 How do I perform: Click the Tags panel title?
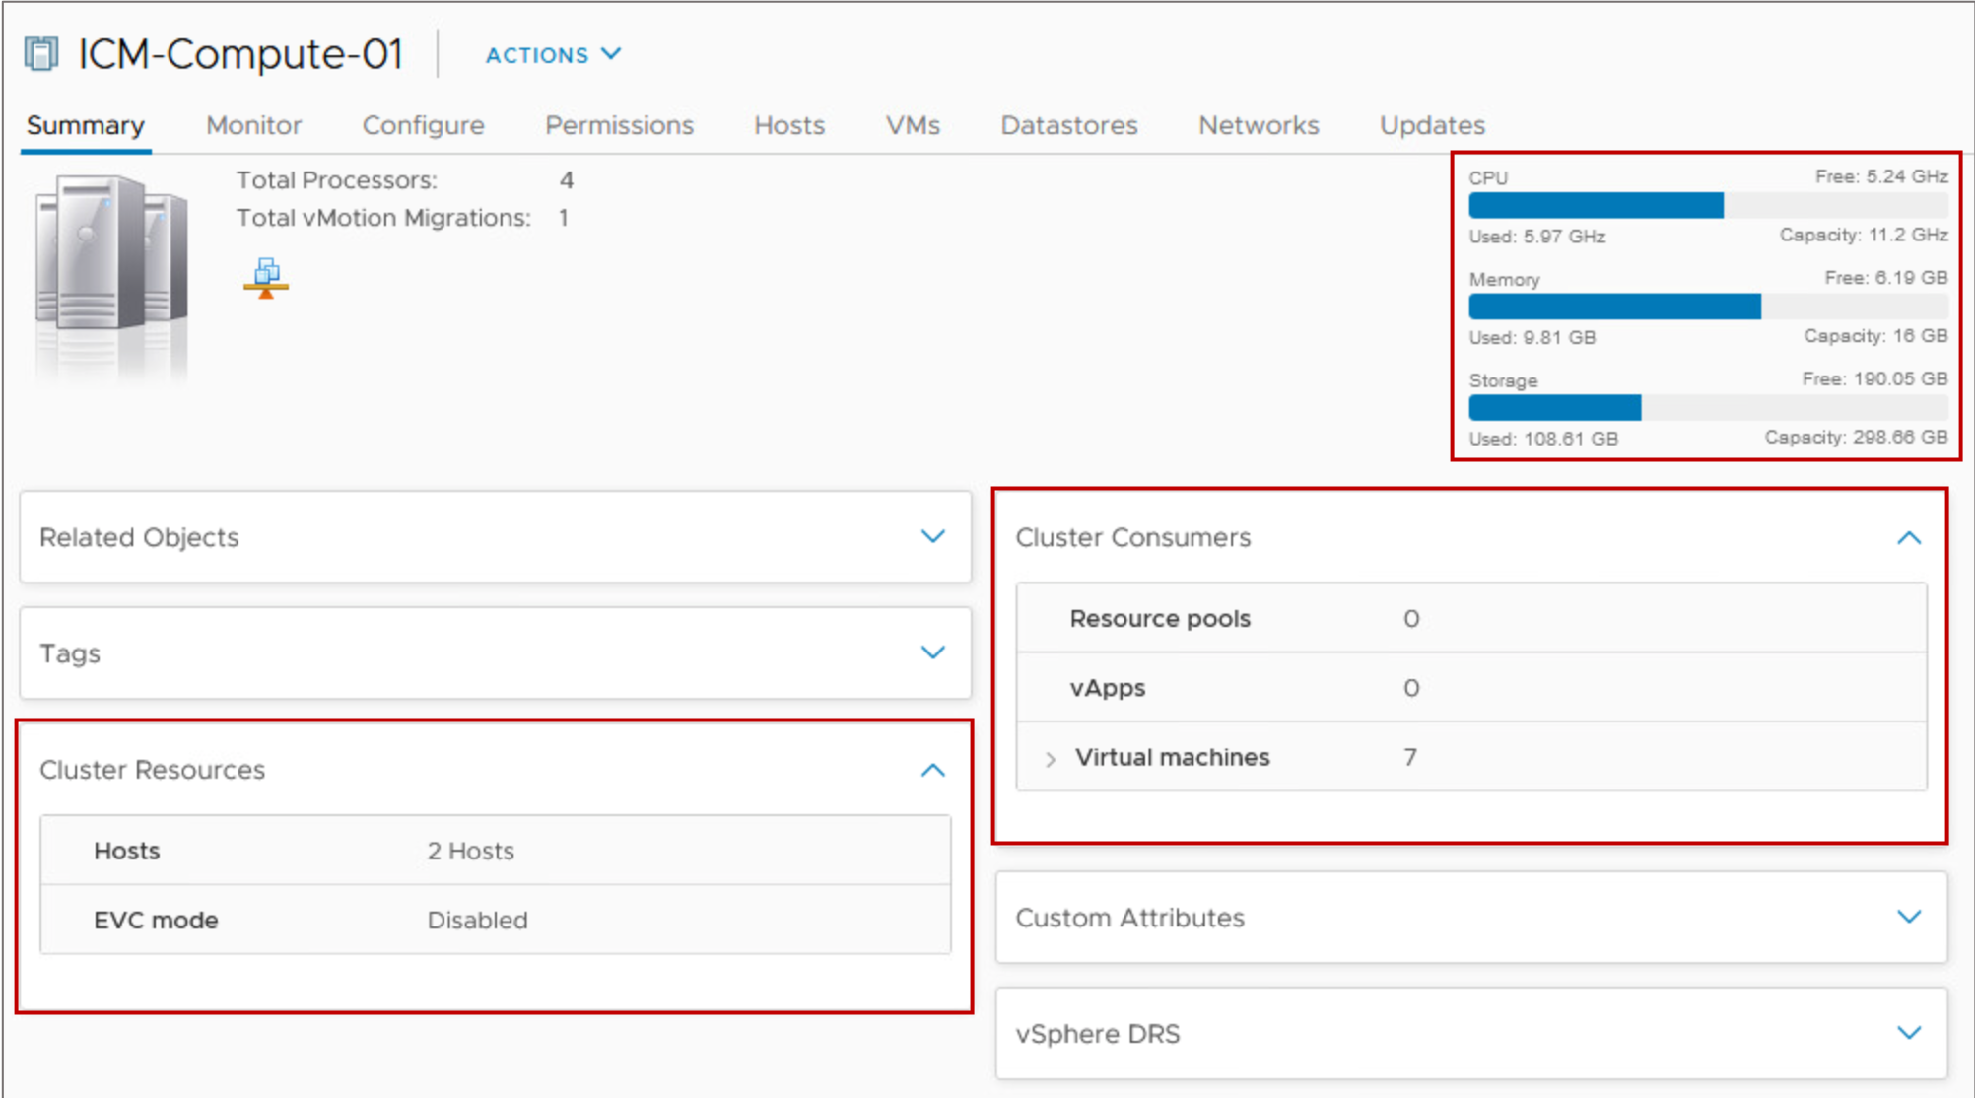pyautogui.click(x=70, y=653)
